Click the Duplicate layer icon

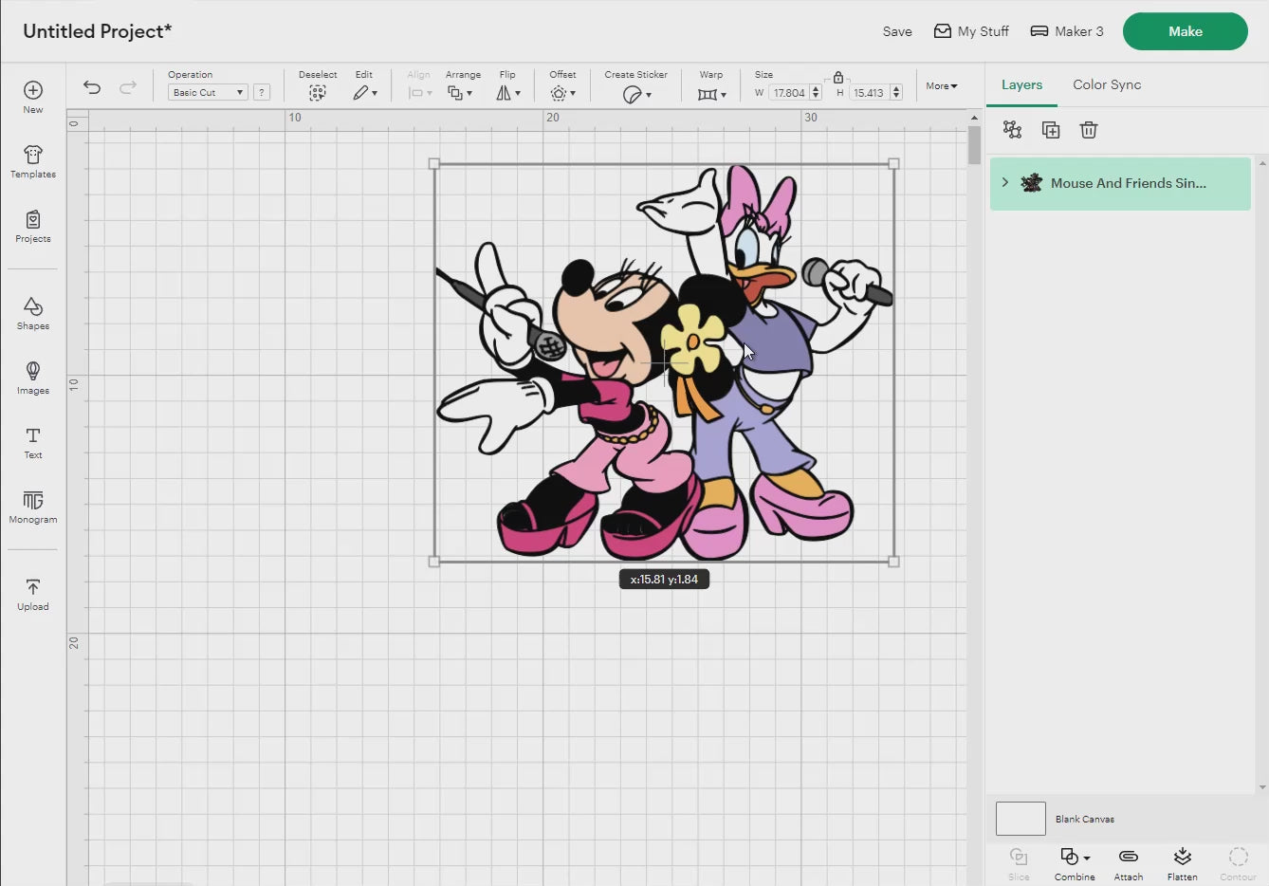tap(1051, 130)
